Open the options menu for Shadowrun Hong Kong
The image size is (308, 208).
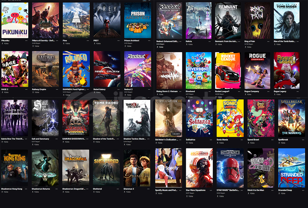tap(26, 189)
